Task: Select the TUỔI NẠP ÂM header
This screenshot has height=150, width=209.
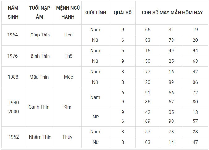Action: click(x=40, y=12)
